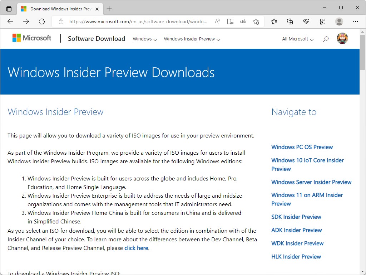
Task: Click the blue 'Windows Insider Preview' section heading
Action: click(55, 112)
